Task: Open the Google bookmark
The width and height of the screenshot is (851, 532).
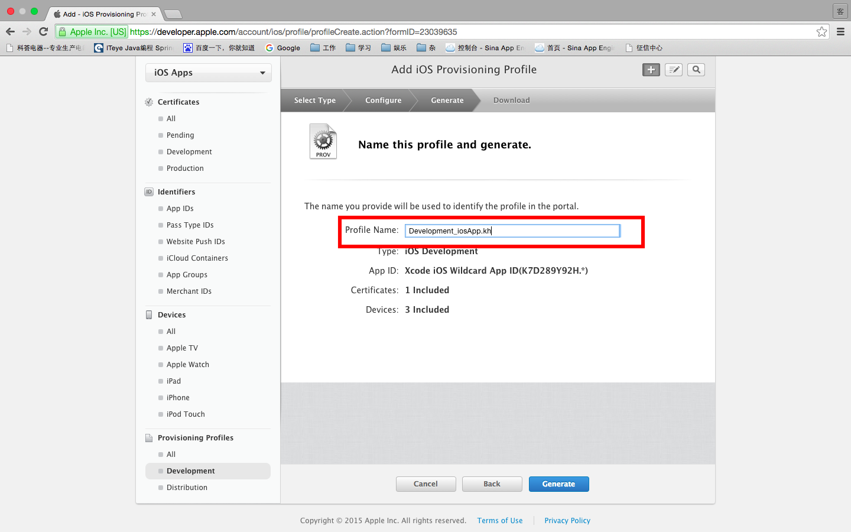Action: pos(283,48)
